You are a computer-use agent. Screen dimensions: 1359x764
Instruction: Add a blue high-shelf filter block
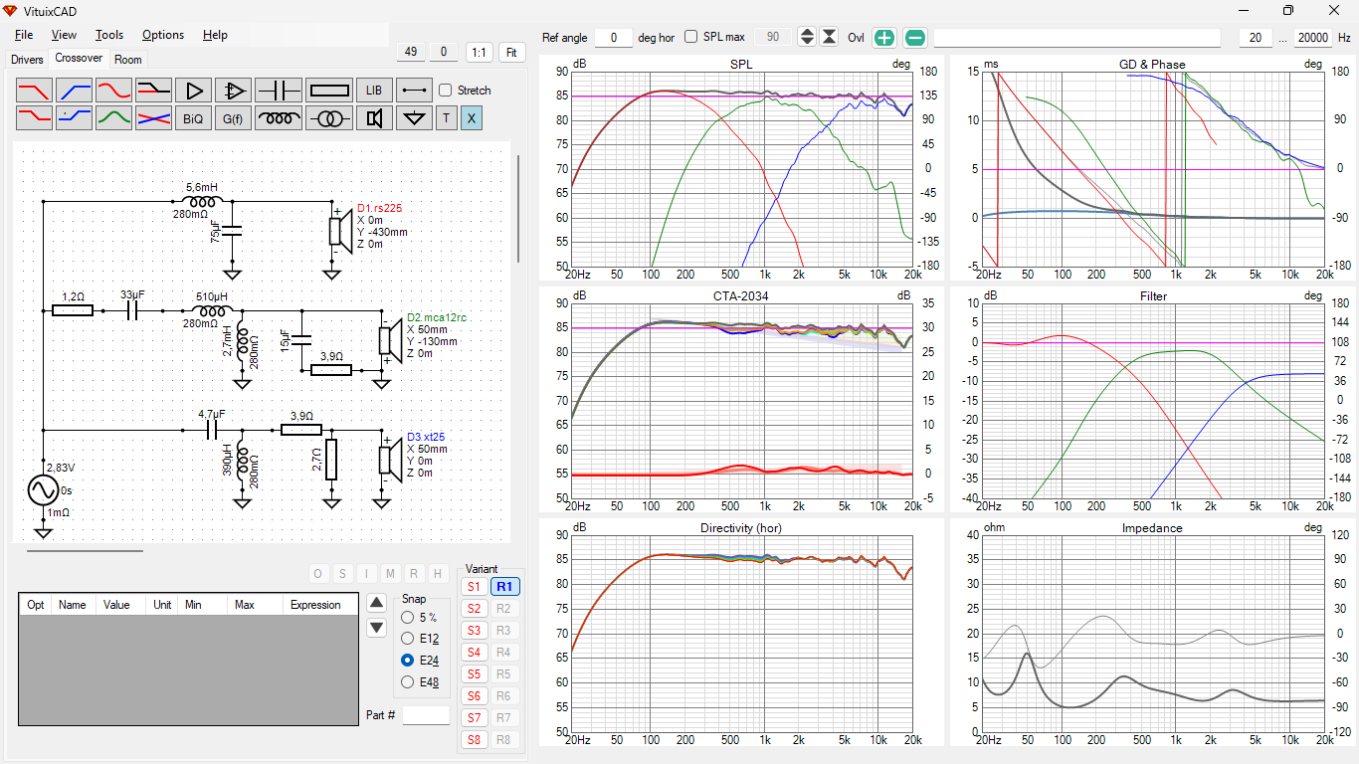(x=74, y=118)
